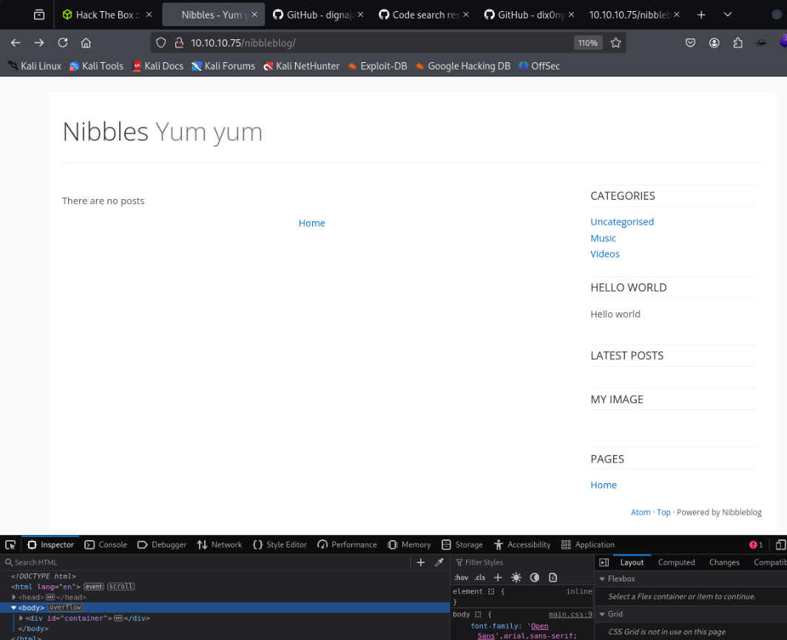This screenshot has width=787, height=640.
Task: Expand the div container node
Action: coord(21,618)
